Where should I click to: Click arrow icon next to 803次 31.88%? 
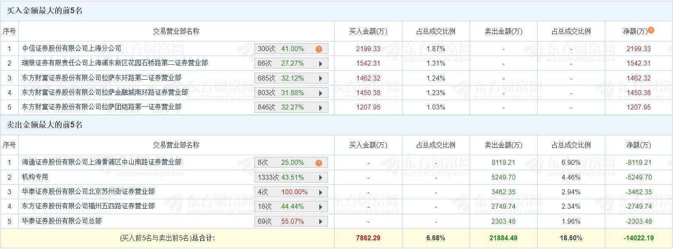(321, 93)
